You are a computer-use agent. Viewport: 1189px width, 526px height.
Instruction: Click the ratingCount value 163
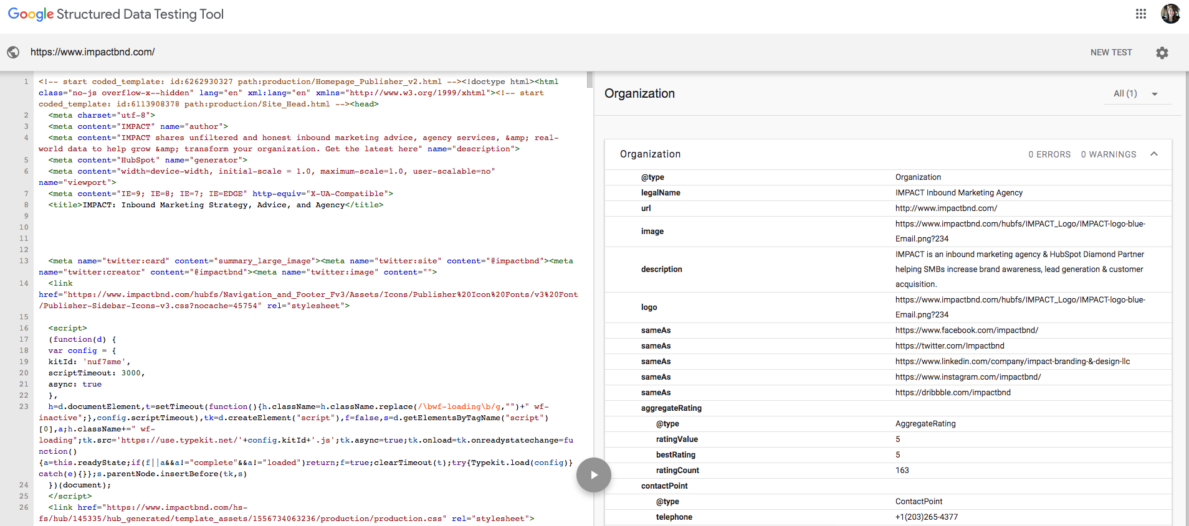(902, 471)
